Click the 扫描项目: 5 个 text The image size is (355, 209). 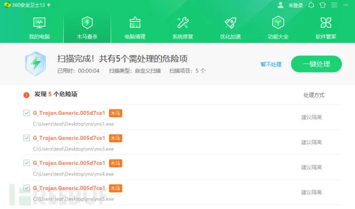(x=187, y=71)
